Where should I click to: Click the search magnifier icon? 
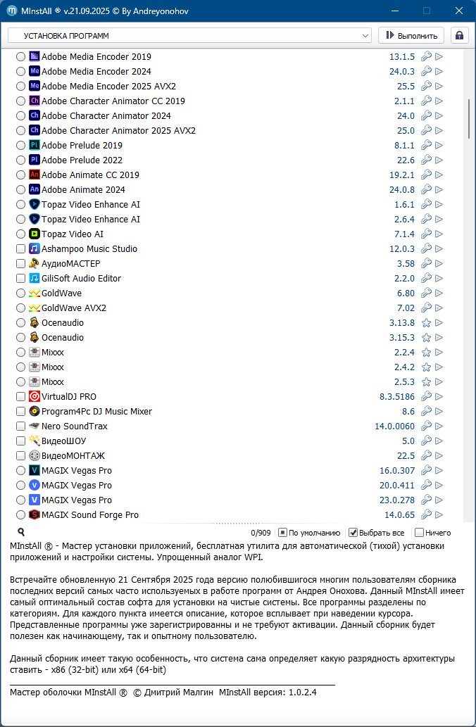pyautogui.click(x=21, y=533)
